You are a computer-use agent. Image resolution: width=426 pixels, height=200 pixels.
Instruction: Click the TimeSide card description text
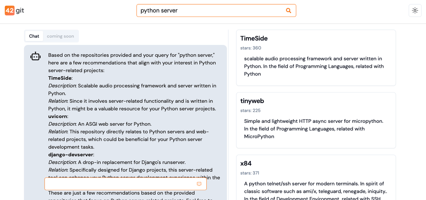(x=313, y=66)
